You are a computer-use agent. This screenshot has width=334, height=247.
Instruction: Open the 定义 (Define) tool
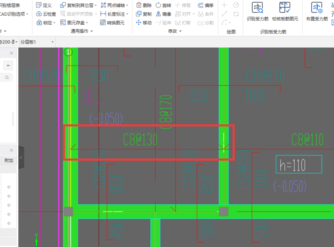click(x=44, y=5)
